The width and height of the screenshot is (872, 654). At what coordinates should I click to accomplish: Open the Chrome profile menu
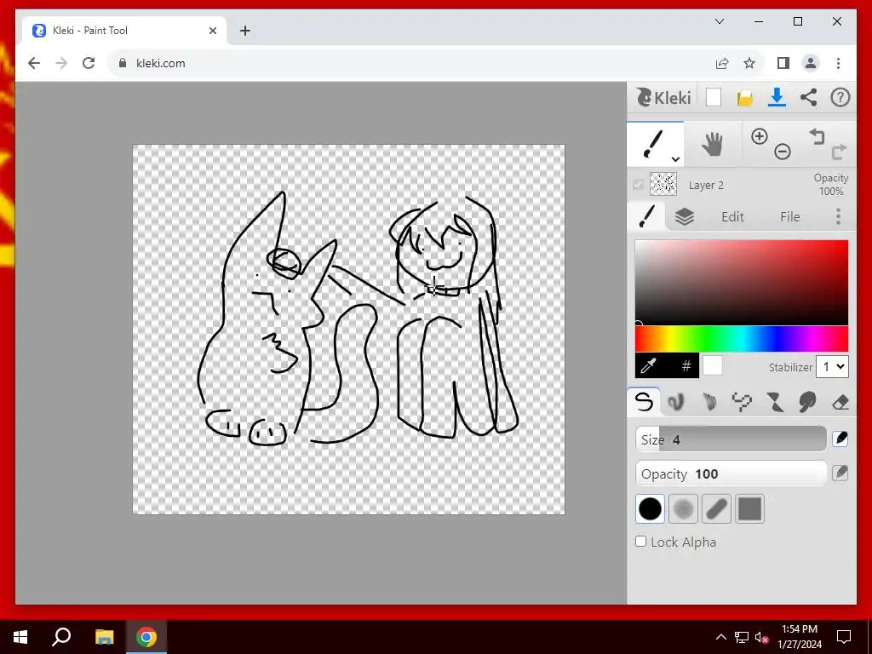click(x=811, y=63)
